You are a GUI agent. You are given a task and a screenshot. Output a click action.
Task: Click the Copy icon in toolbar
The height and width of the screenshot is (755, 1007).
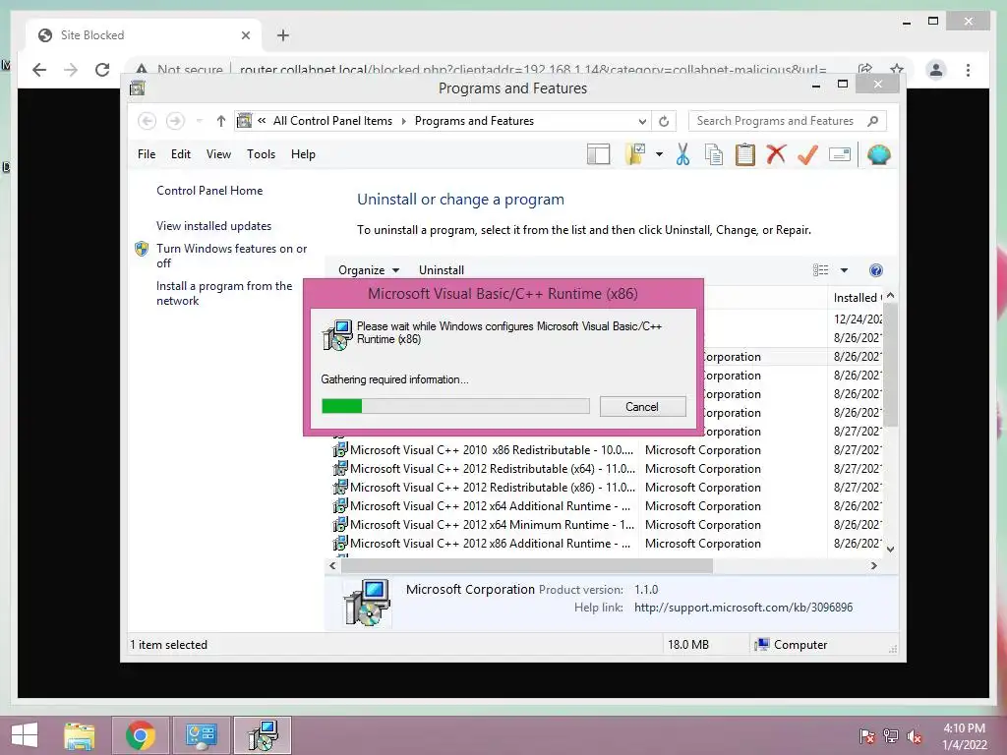coord(714,154)
